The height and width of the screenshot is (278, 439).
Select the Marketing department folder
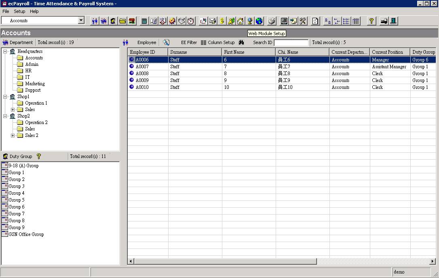(35, 84)
